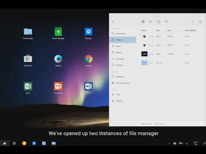Switch to grid view in file manager
The width and height of the screenshot is (206, 154).
143,22
